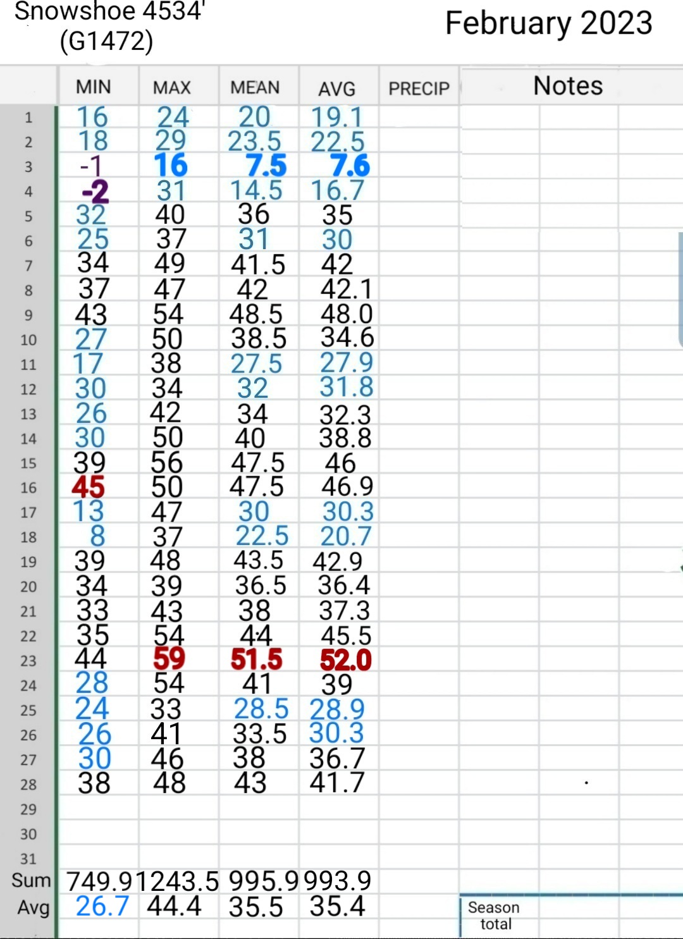Click the scrollbar at right edge
The height and width of the screenshot is (939, 683).
click(x=680, y=289)
